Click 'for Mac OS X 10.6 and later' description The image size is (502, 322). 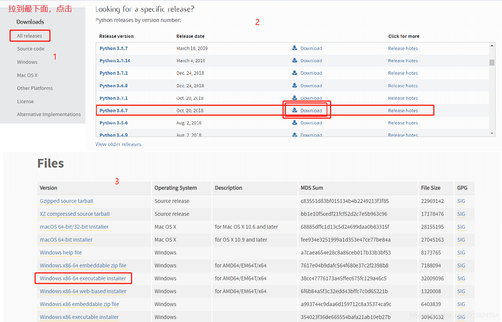246,227
